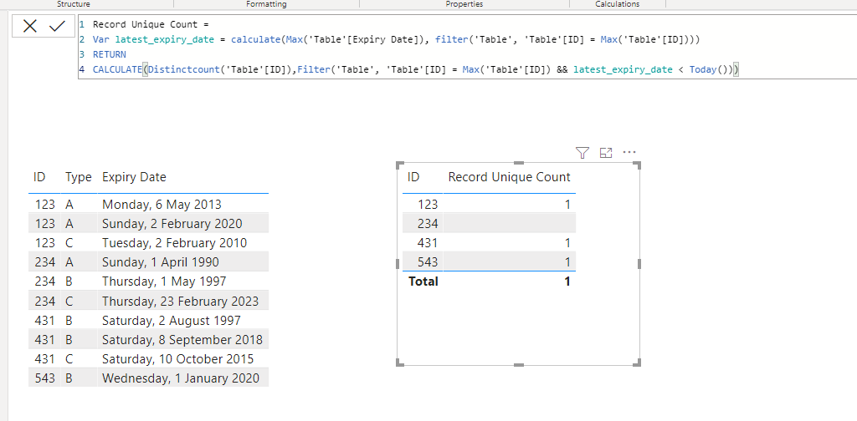Click ID 234 in right table
This screenshot has width=857, height=421.
[x=428, y=224]
